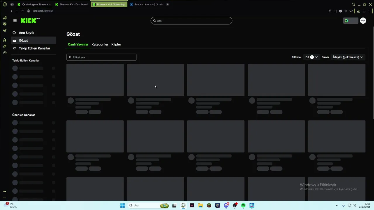The height and width of the screenshot is (210, 374).
Task: Open the Windows Start menu
Action: tap(122, 205)
